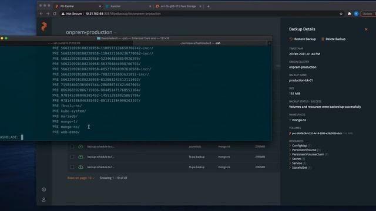Click the terminal command prompt line
Image resolution: width=376 pixels, height=211 pixels.
[12, 137]
